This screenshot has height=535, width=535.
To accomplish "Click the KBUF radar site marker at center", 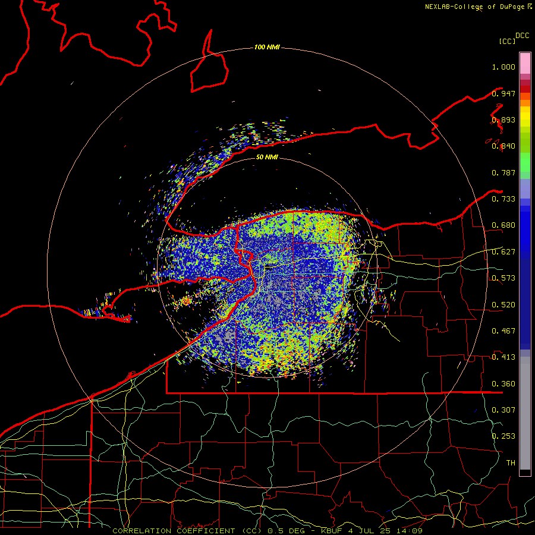I will [269, 268].
